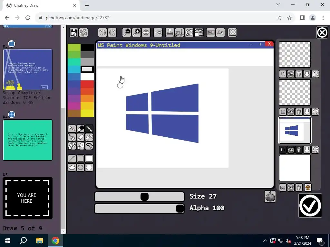Zoom in with the plus magnifier
Viewport: 330px width, 247px height.
pos(136,32)
